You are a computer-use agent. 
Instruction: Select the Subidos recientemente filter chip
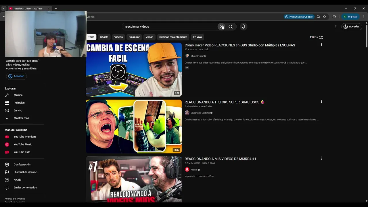(173, 37)
